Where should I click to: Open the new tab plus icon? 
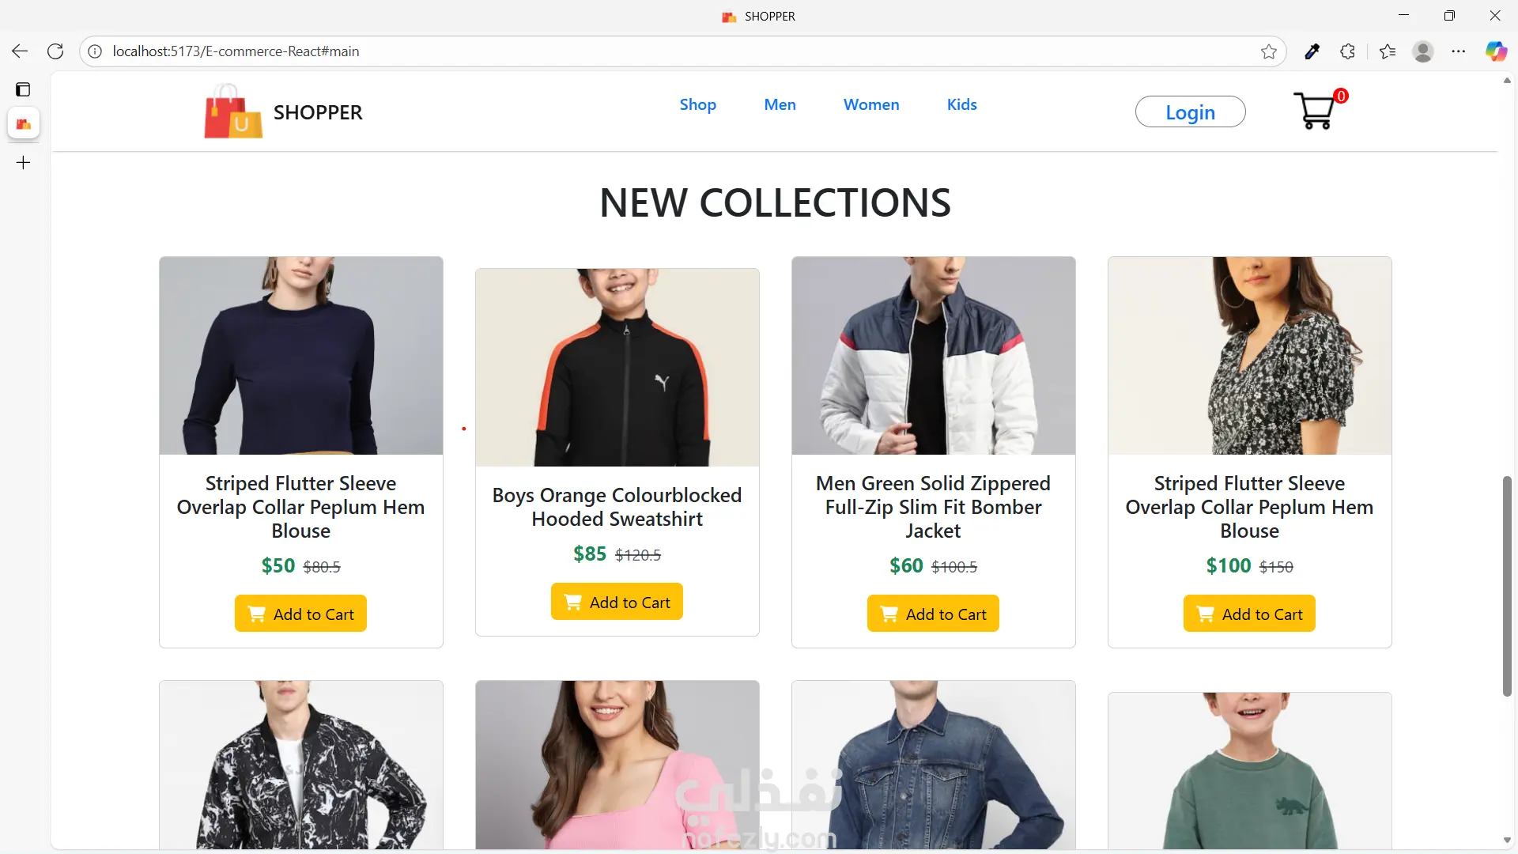click(x=24, y=163)
